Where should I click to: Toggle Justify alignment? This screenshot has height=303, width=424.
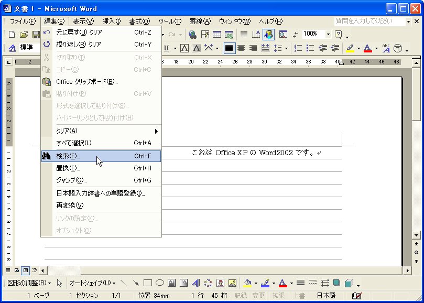(229, 48)
